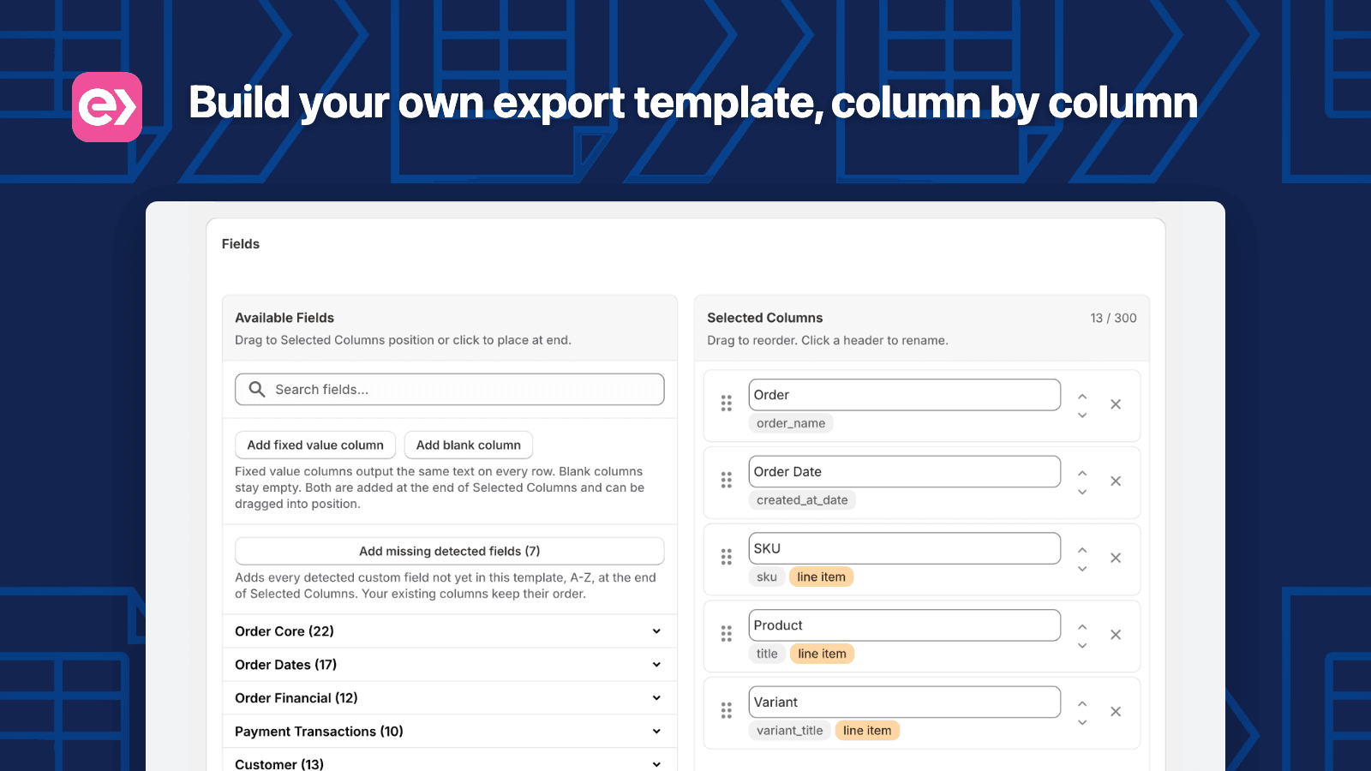Click Add missing detected fields (7)

(x=450, y=551)
